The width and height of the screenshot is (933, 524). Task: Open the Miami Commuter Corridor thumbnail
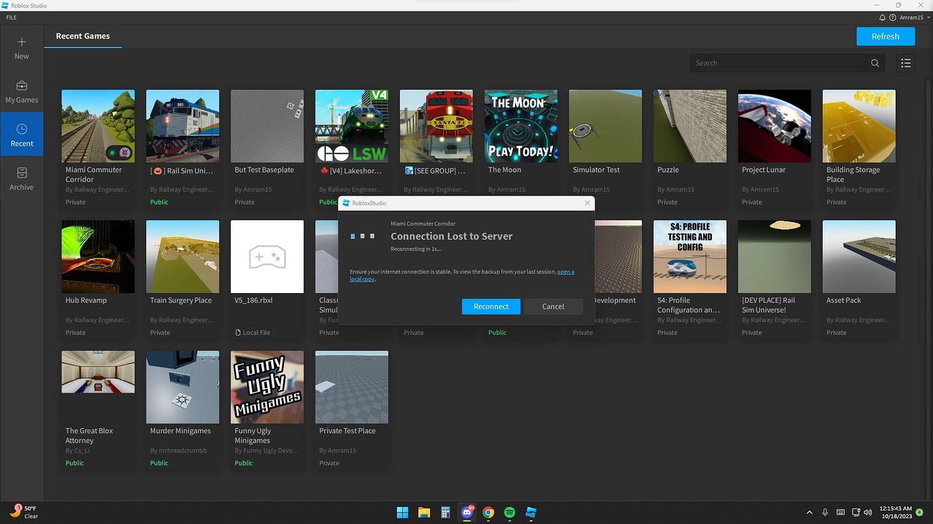97,126
